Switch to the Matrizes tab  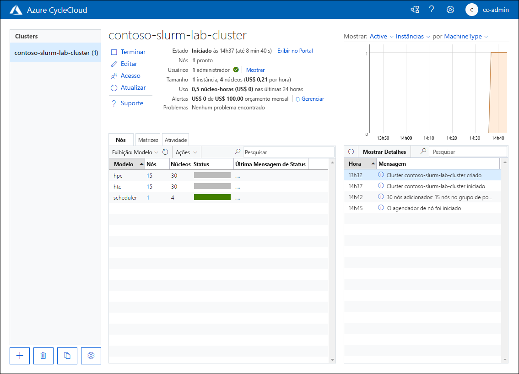148,140
